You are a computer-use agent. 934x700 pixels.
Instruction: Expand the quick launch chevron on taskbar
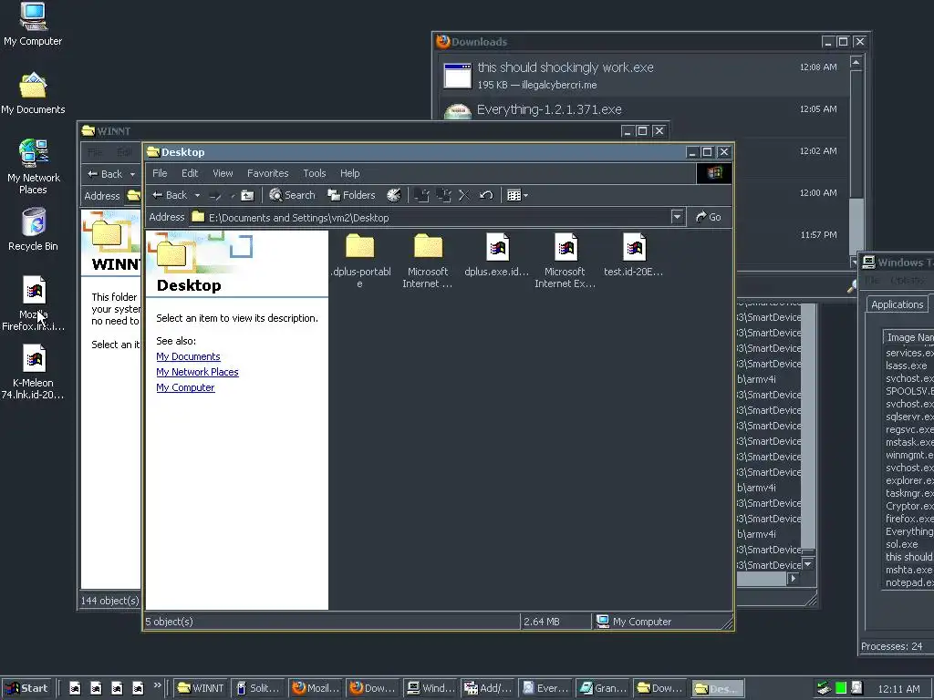(157, 685)
